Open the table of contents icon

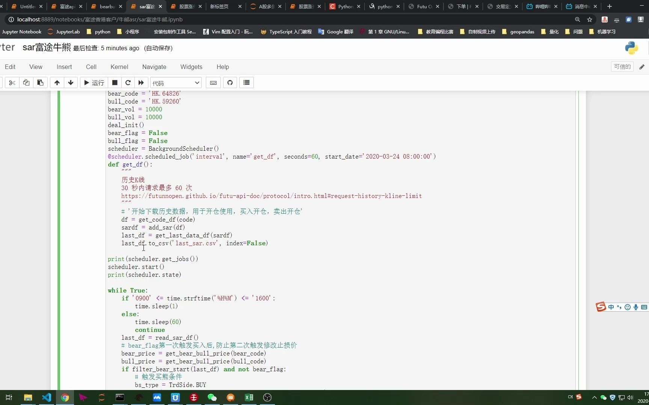246,82
